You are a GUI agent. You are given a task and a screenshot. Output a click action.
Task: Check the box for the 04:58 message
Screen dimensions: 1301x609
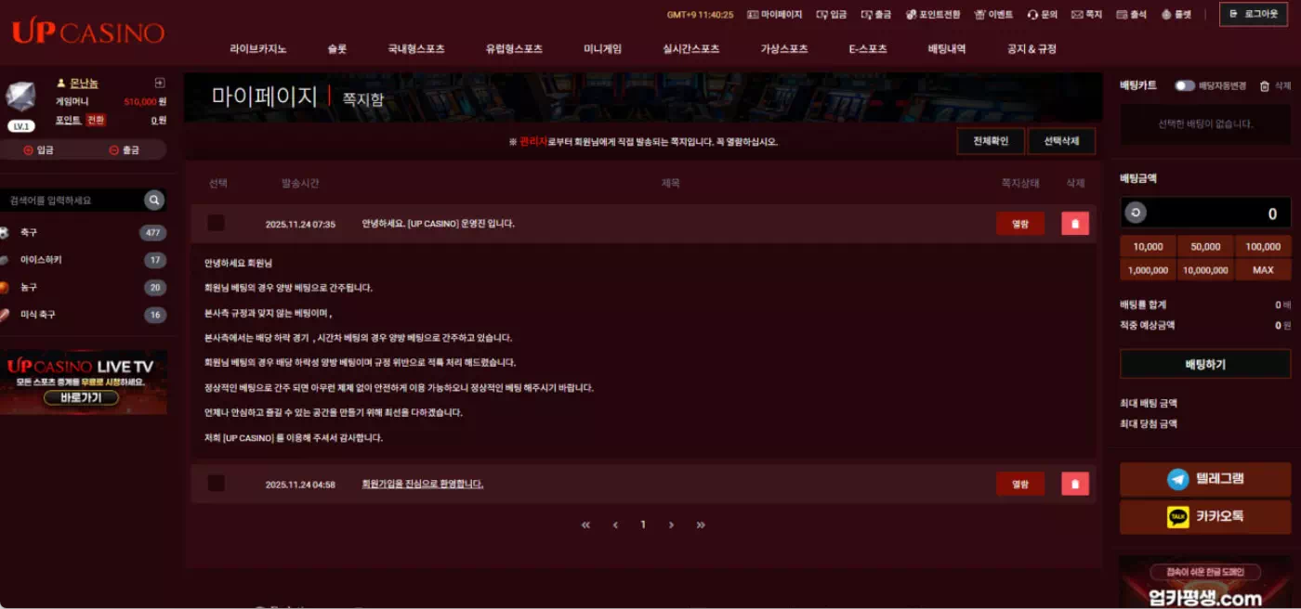pos(216,484)
